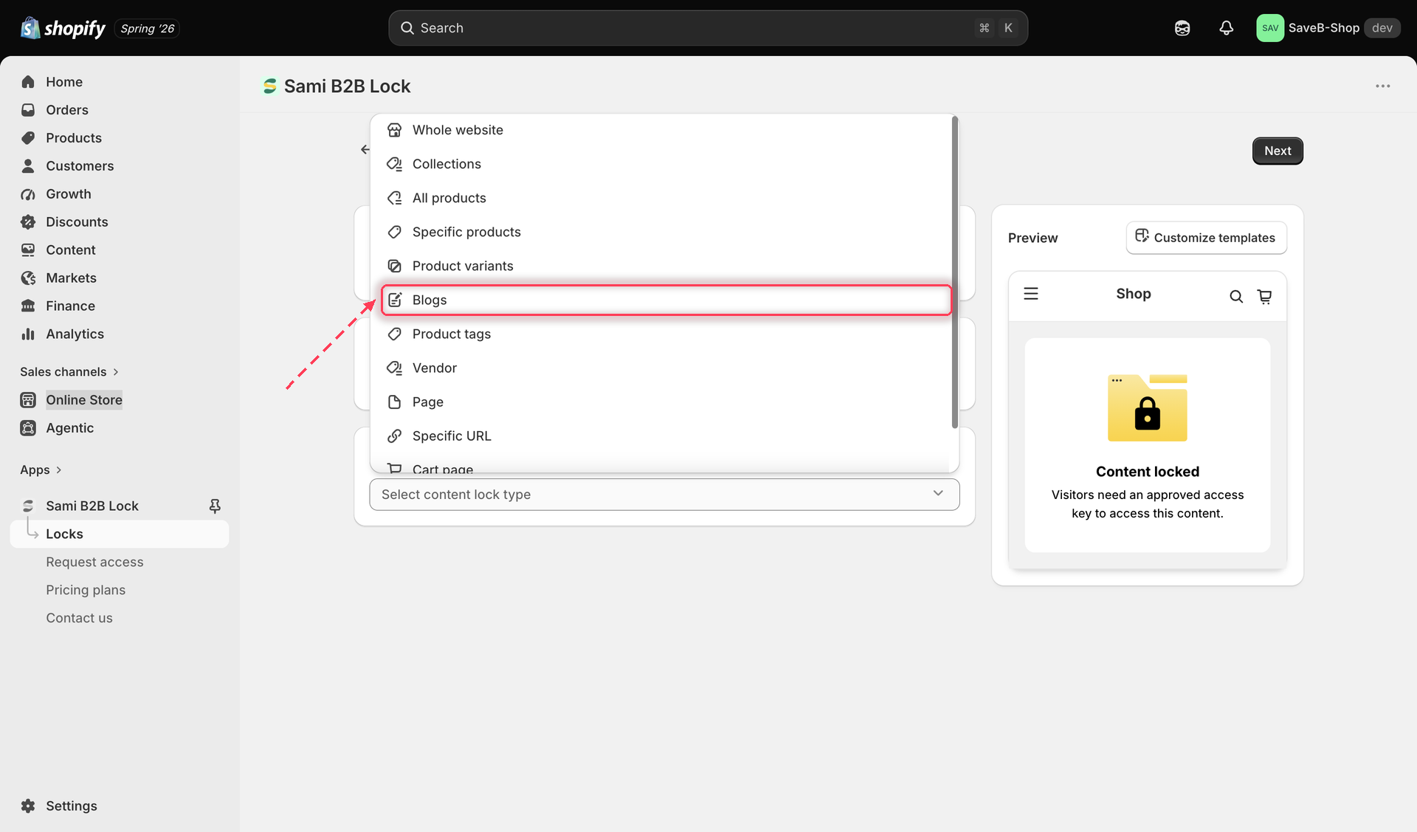The height and width of the screenshot is (832, 1417).
Task: Open Contact us page
Action: click(79, 618)
